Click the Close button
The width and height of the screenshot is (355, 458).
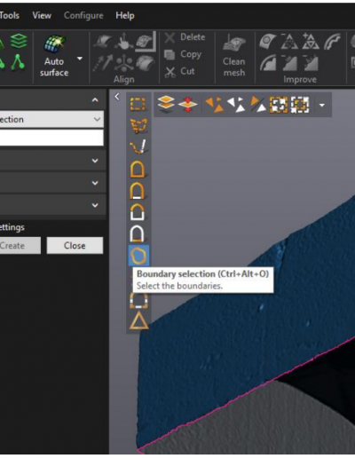click(x=75, y=246)
